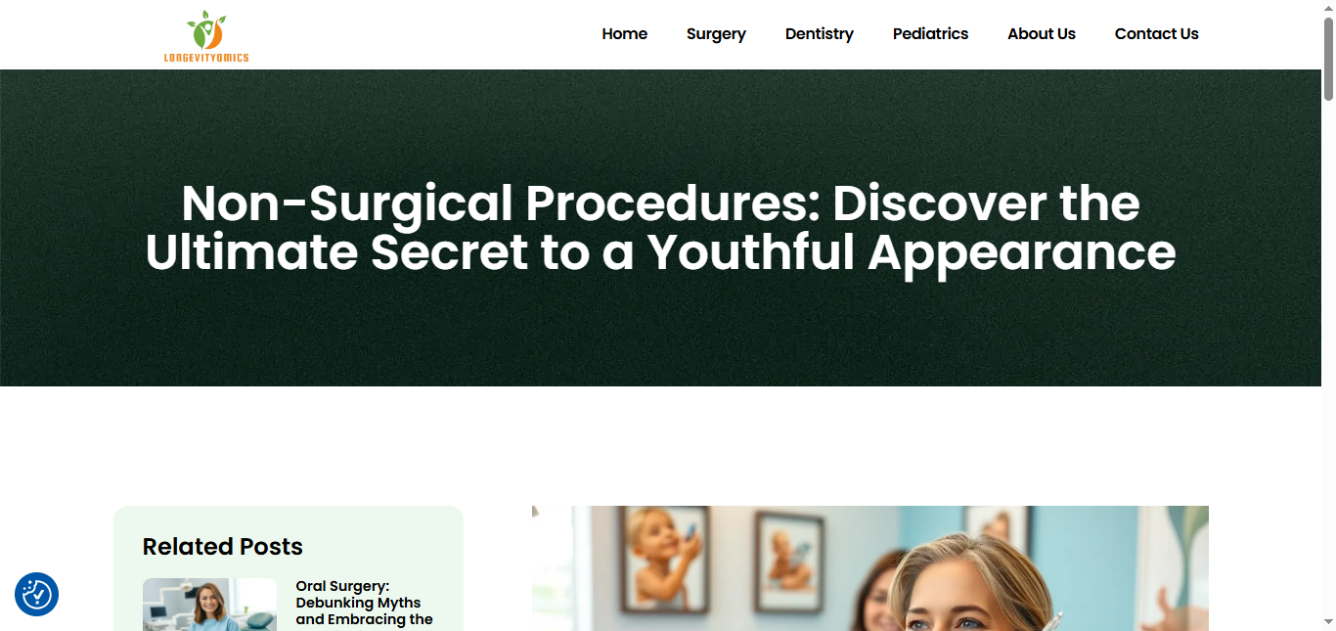Open the Contact Us page
The width and height of the screenshot is (1336, 631).
click(1156, 34)
